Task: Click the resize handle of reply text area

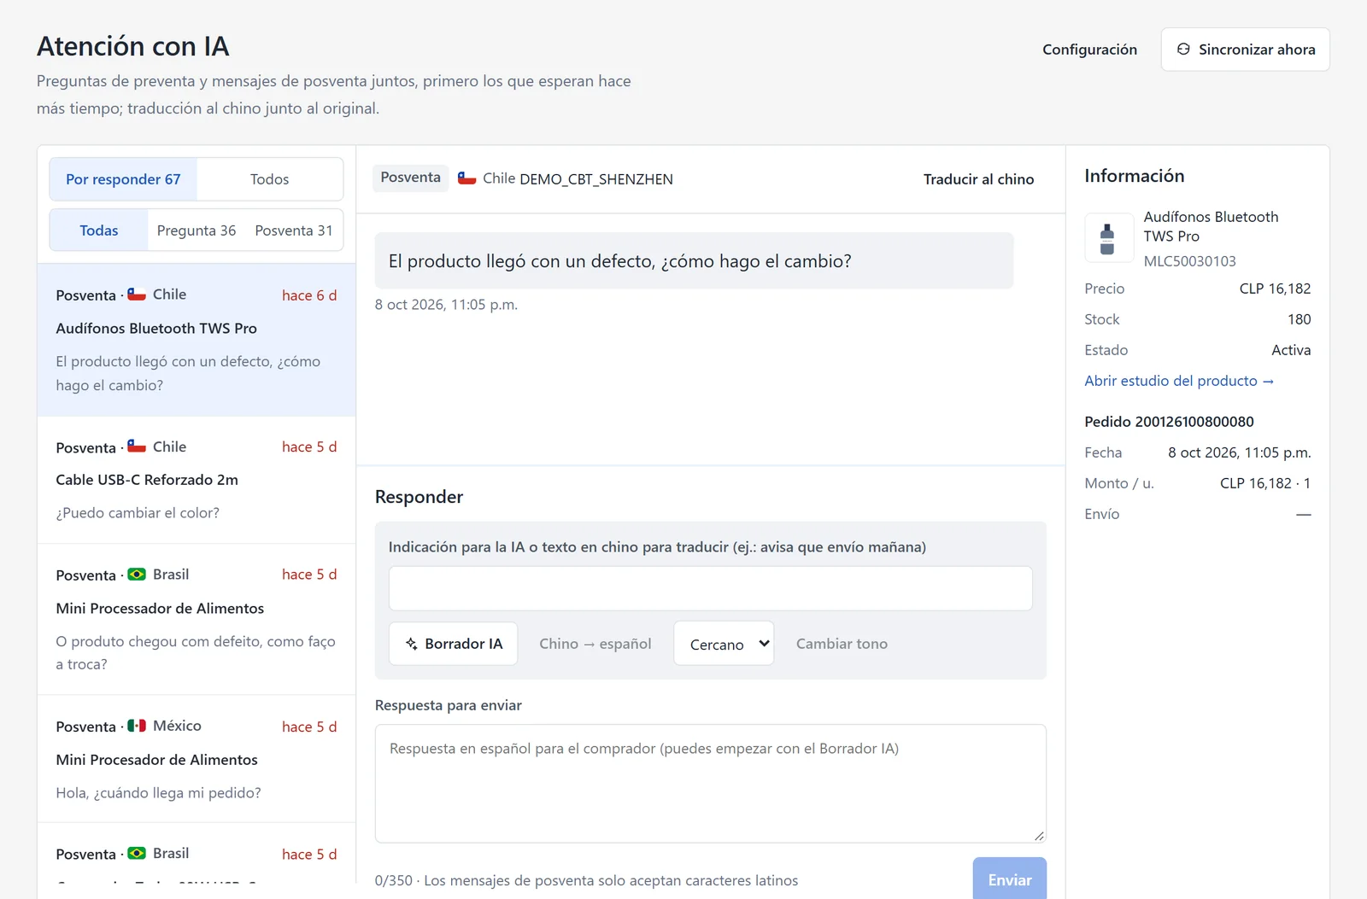Action: (1039, 836)
